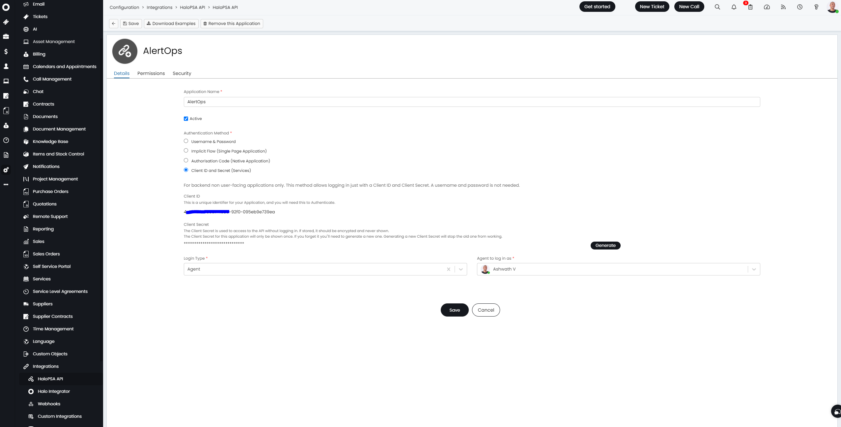The width and height of the screenshot is (841, 427).
Task: Click the help question mark icon
Action: [816, 7]
